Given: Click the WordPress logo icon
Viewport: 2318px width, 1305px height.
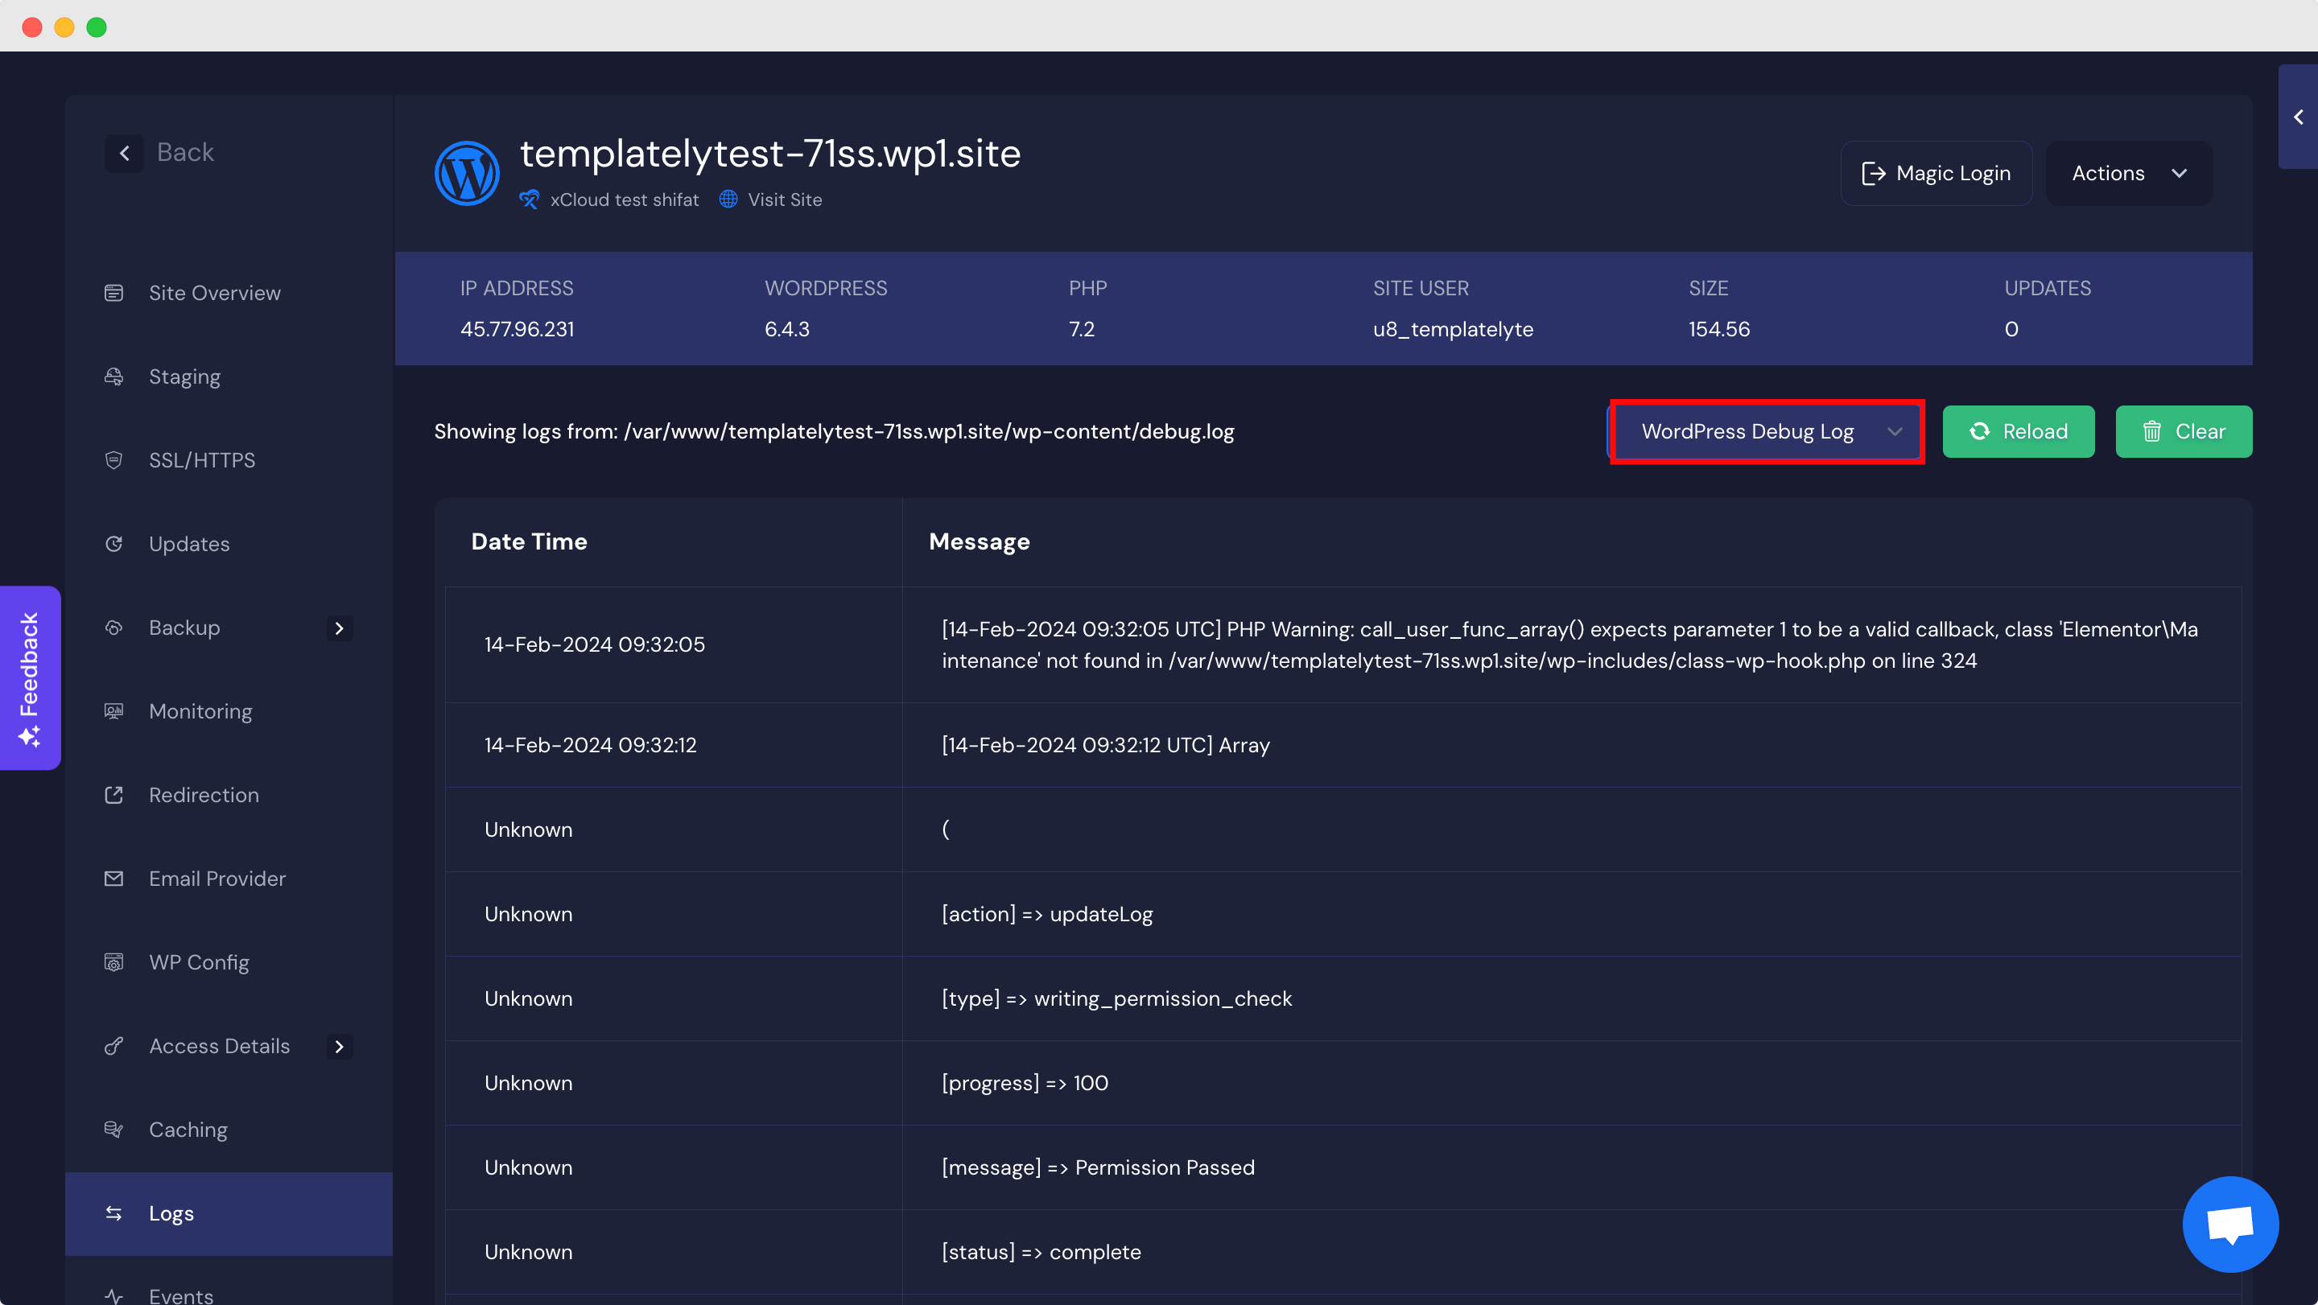Looking at the screenshot, I should click(466, 173).
